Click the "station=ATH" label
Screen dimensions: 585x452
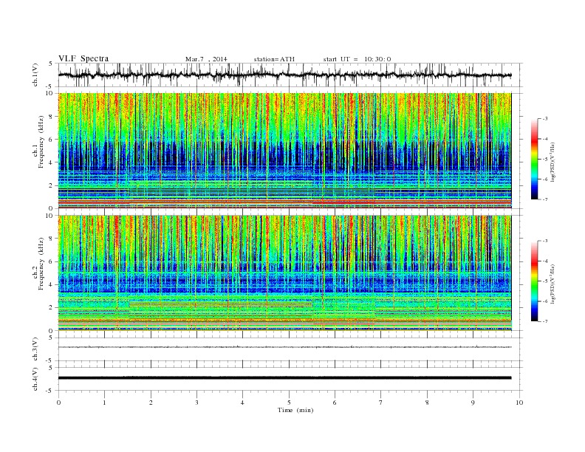[274, 59]
